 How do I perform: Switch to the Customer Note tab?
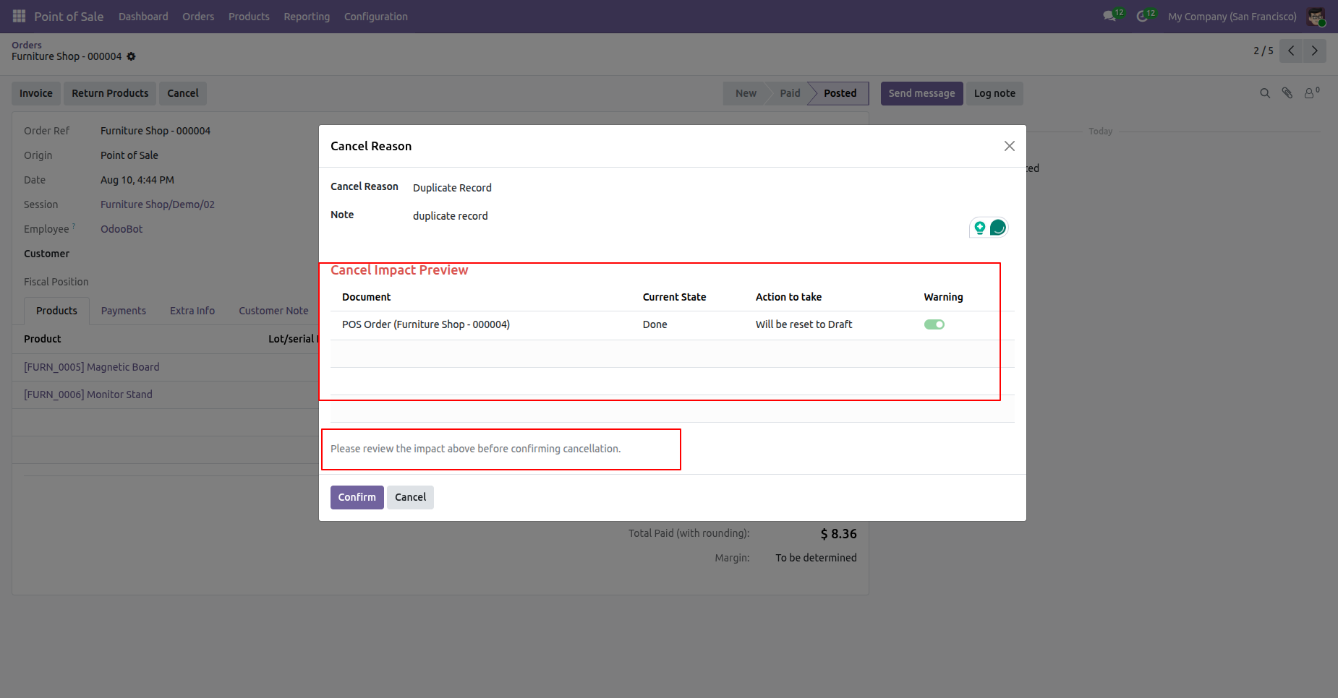(x=273, y=311)
